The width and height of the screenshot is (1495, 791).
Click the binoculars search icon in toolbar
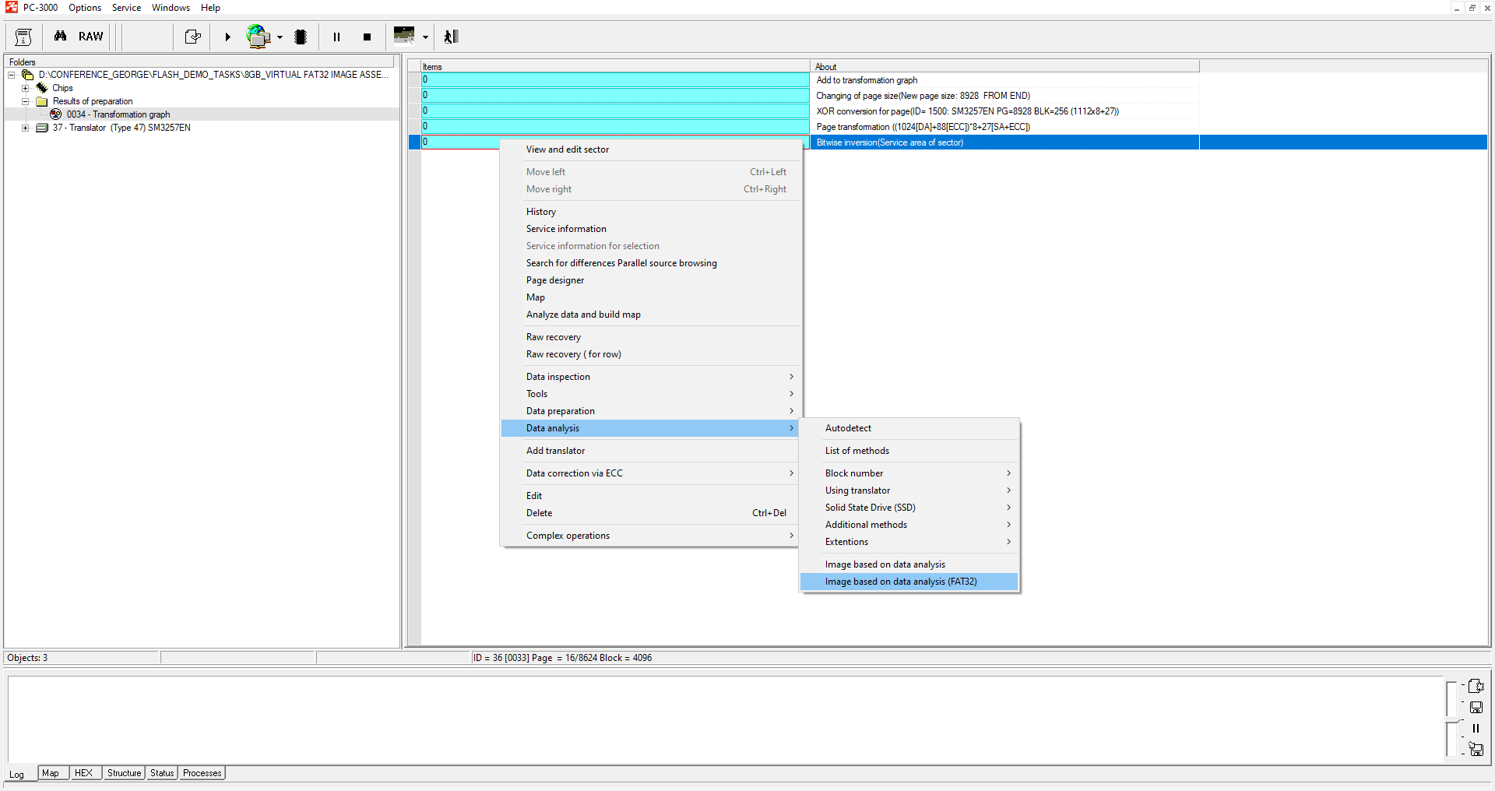coord(60,37)
